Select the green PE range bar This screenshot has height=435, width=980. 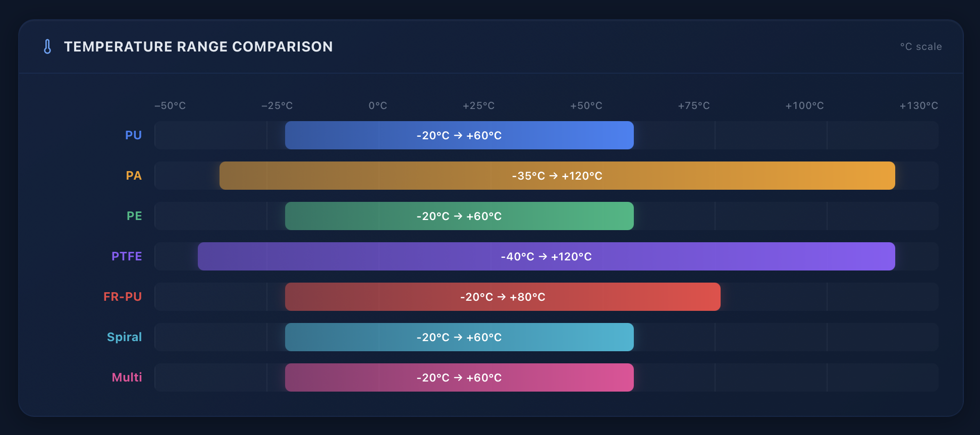459,216
